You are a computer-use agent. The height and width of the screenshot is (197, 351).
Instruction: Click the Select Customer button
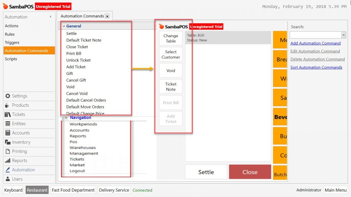point(171,54)
